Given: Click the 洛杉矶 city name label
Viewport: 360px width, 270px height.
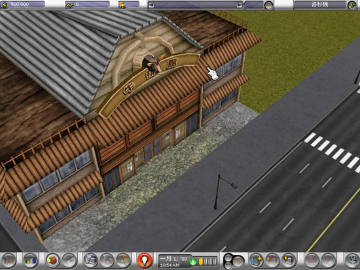Looking at the screenshot, I should coord(320,5).
